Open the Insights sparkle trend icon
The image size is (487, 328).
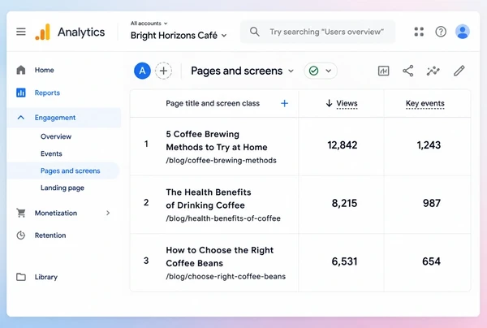coord(433,71)
